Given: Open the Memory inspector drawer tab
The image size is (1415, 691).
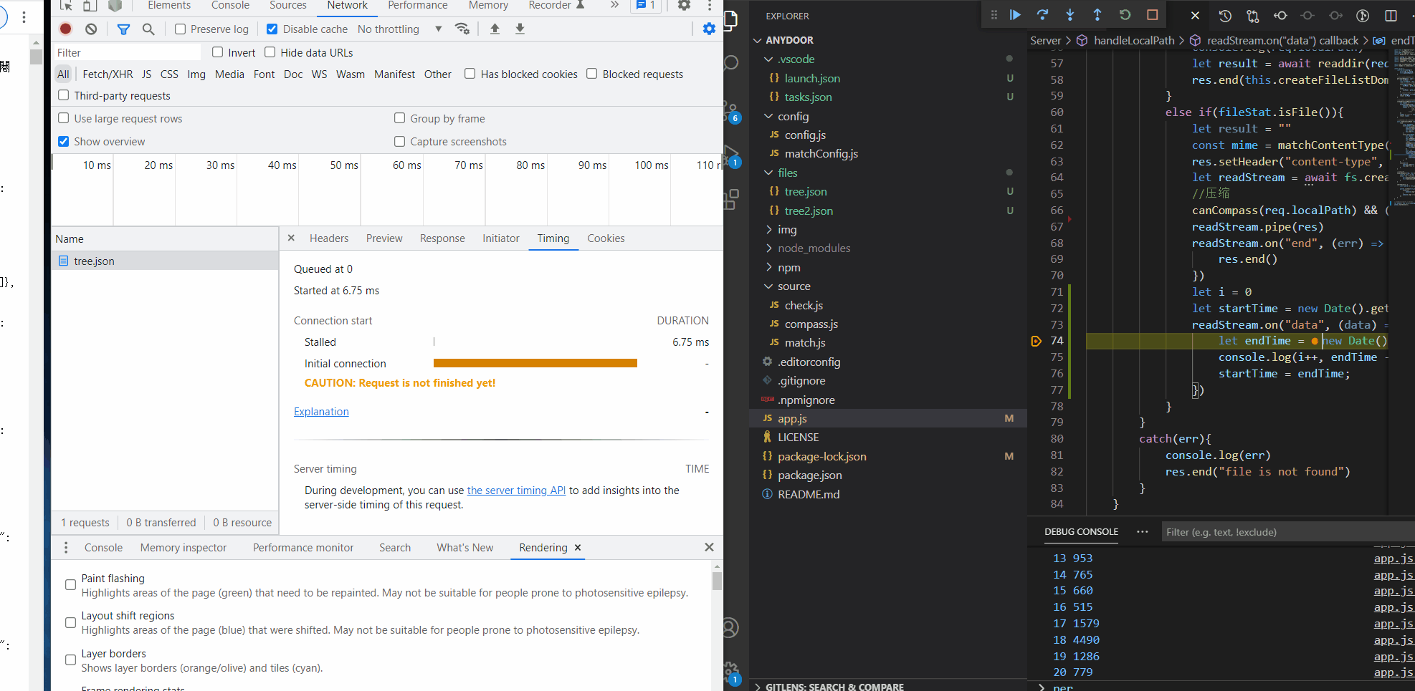Looking at the screenshot, I should (x=184, y=548).
